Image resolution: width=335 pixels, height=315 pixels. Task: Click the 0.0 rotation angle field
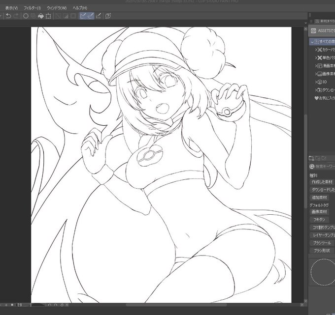[x=22, y=305]
